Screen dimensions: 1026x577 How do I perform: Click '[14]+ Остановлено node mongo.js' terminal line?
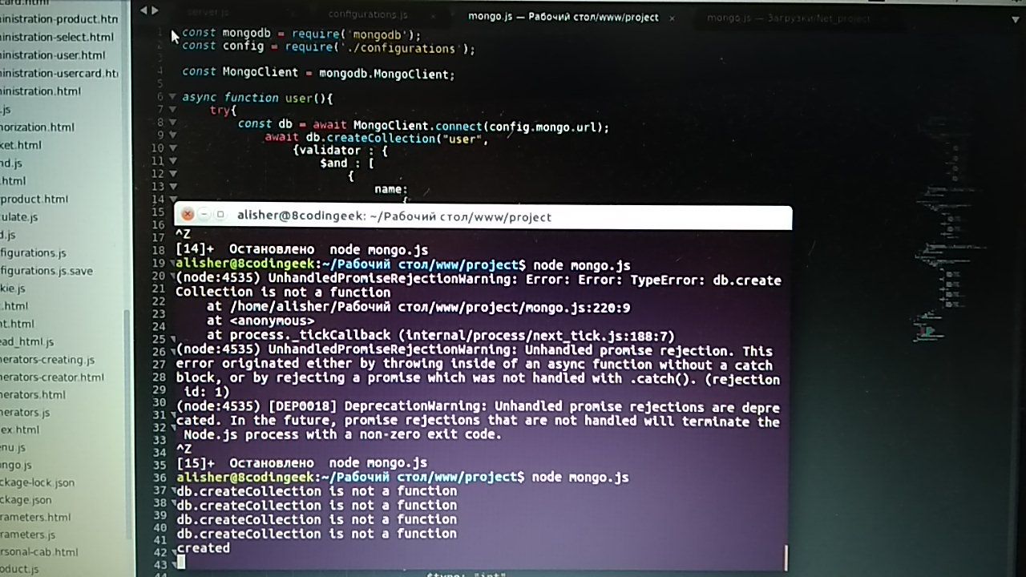301,250
